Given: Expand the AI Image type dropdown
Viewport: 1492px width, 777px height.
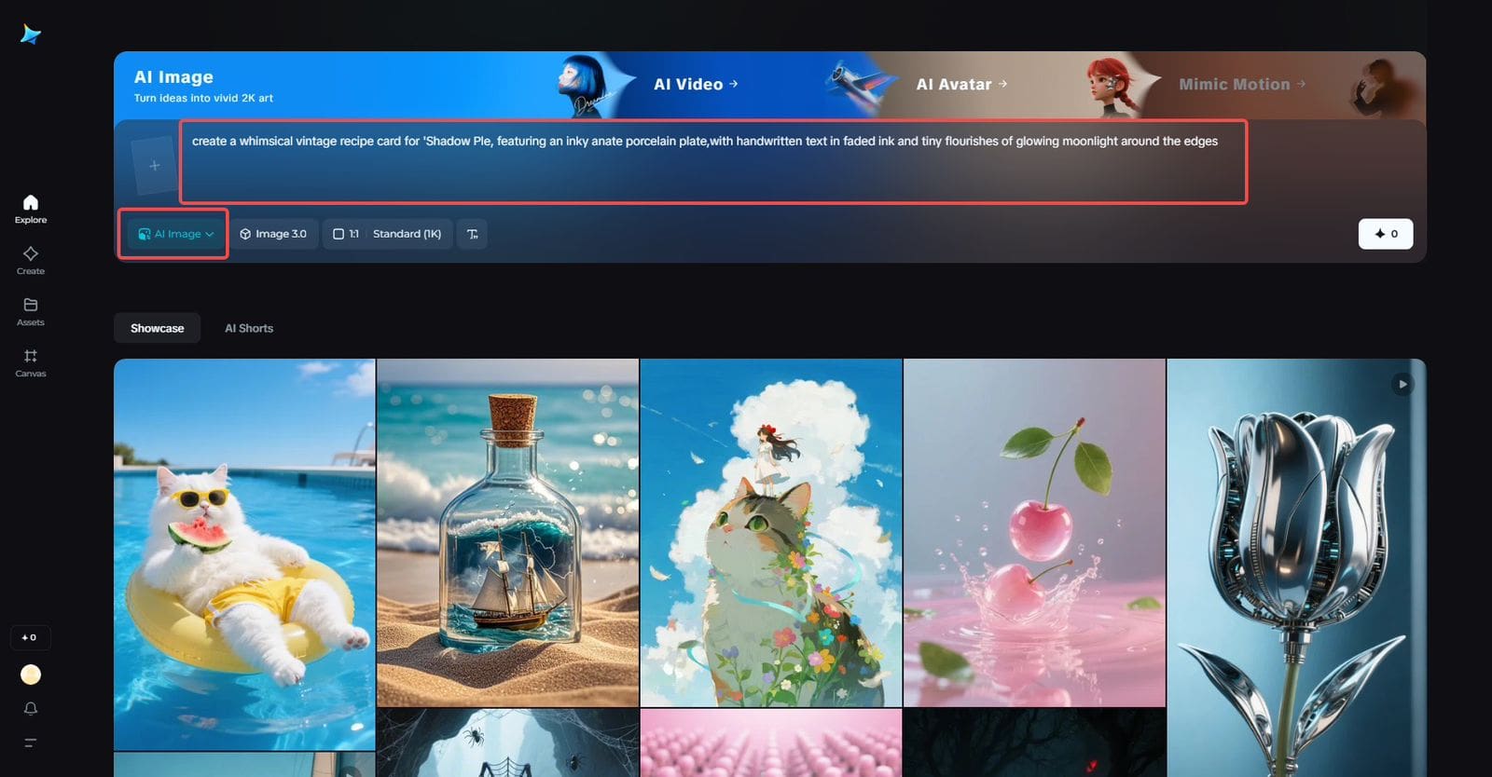Looking at the screenshot, I should tap(175, 234).
